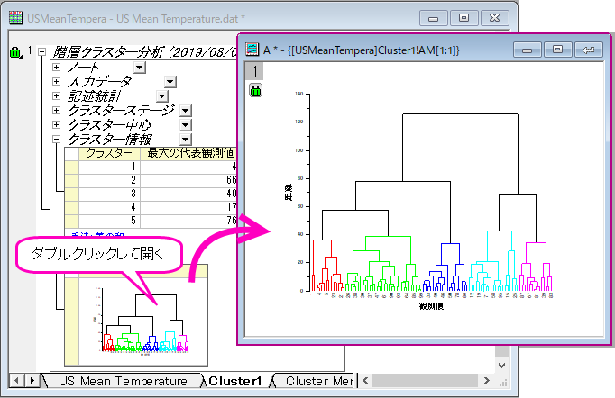This screenshot has width=615, height=398.
Task: Click the 距離 Y-axis title in the graph
Action: 288,193
